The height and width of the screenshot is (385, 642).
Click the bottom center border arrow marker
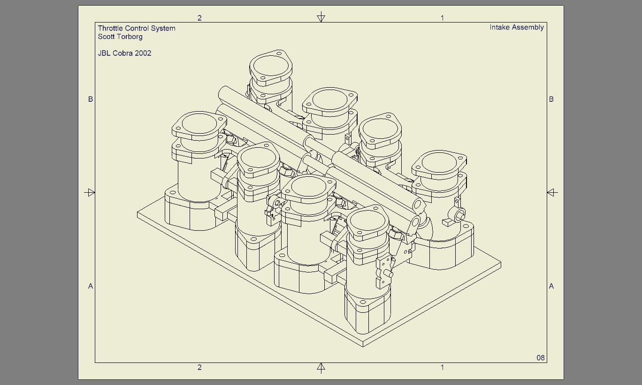tap(321, 368)
